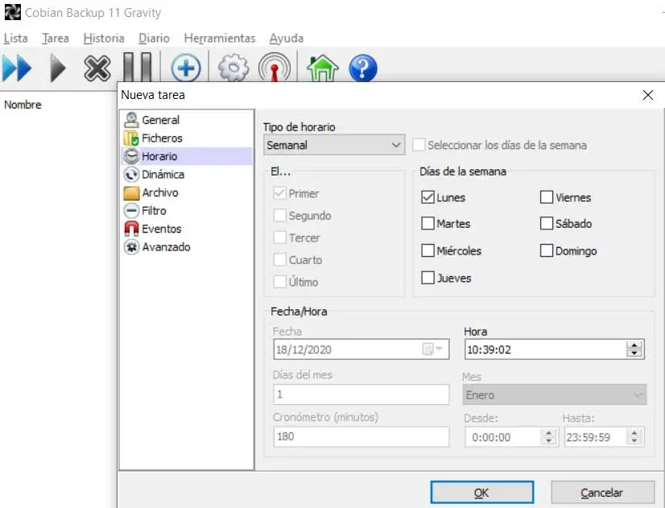This screenshot has height=508, width=665.
Task: Click the Hora spinner arrows
Action: tap(634, 349)
